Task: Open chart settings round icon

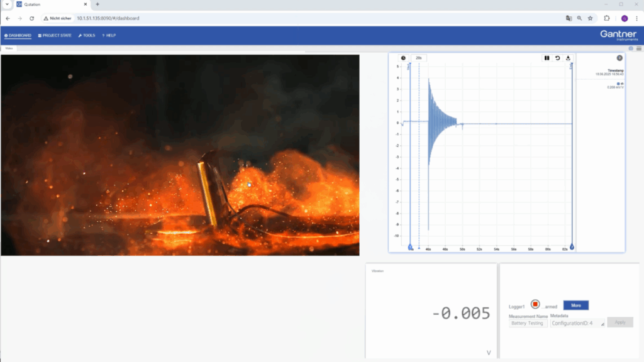Action: click(619, 58)
